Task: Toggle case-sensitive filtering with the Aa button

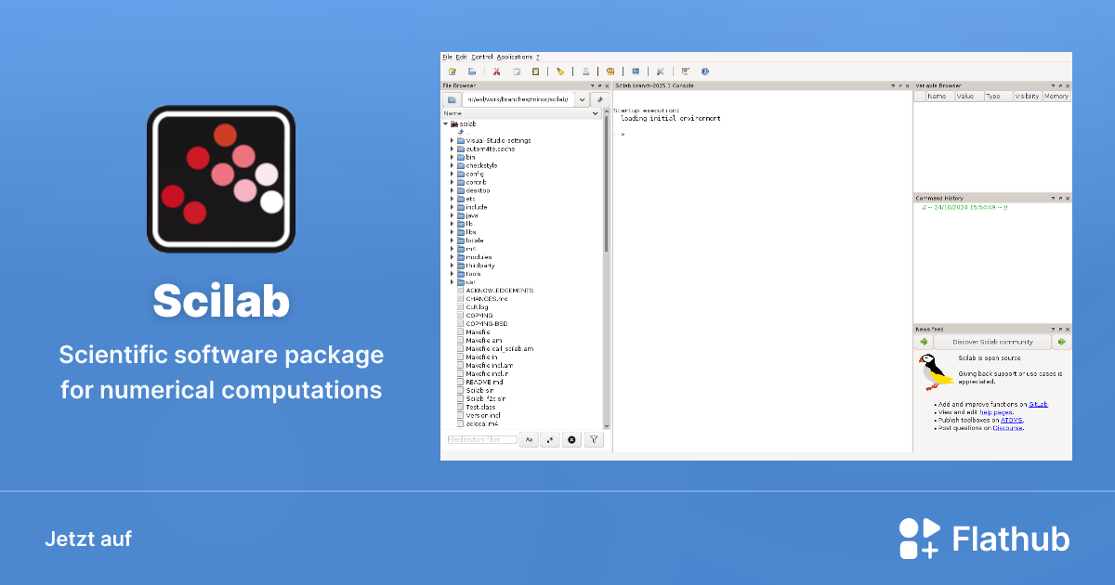Action: [x=529, y=439]
